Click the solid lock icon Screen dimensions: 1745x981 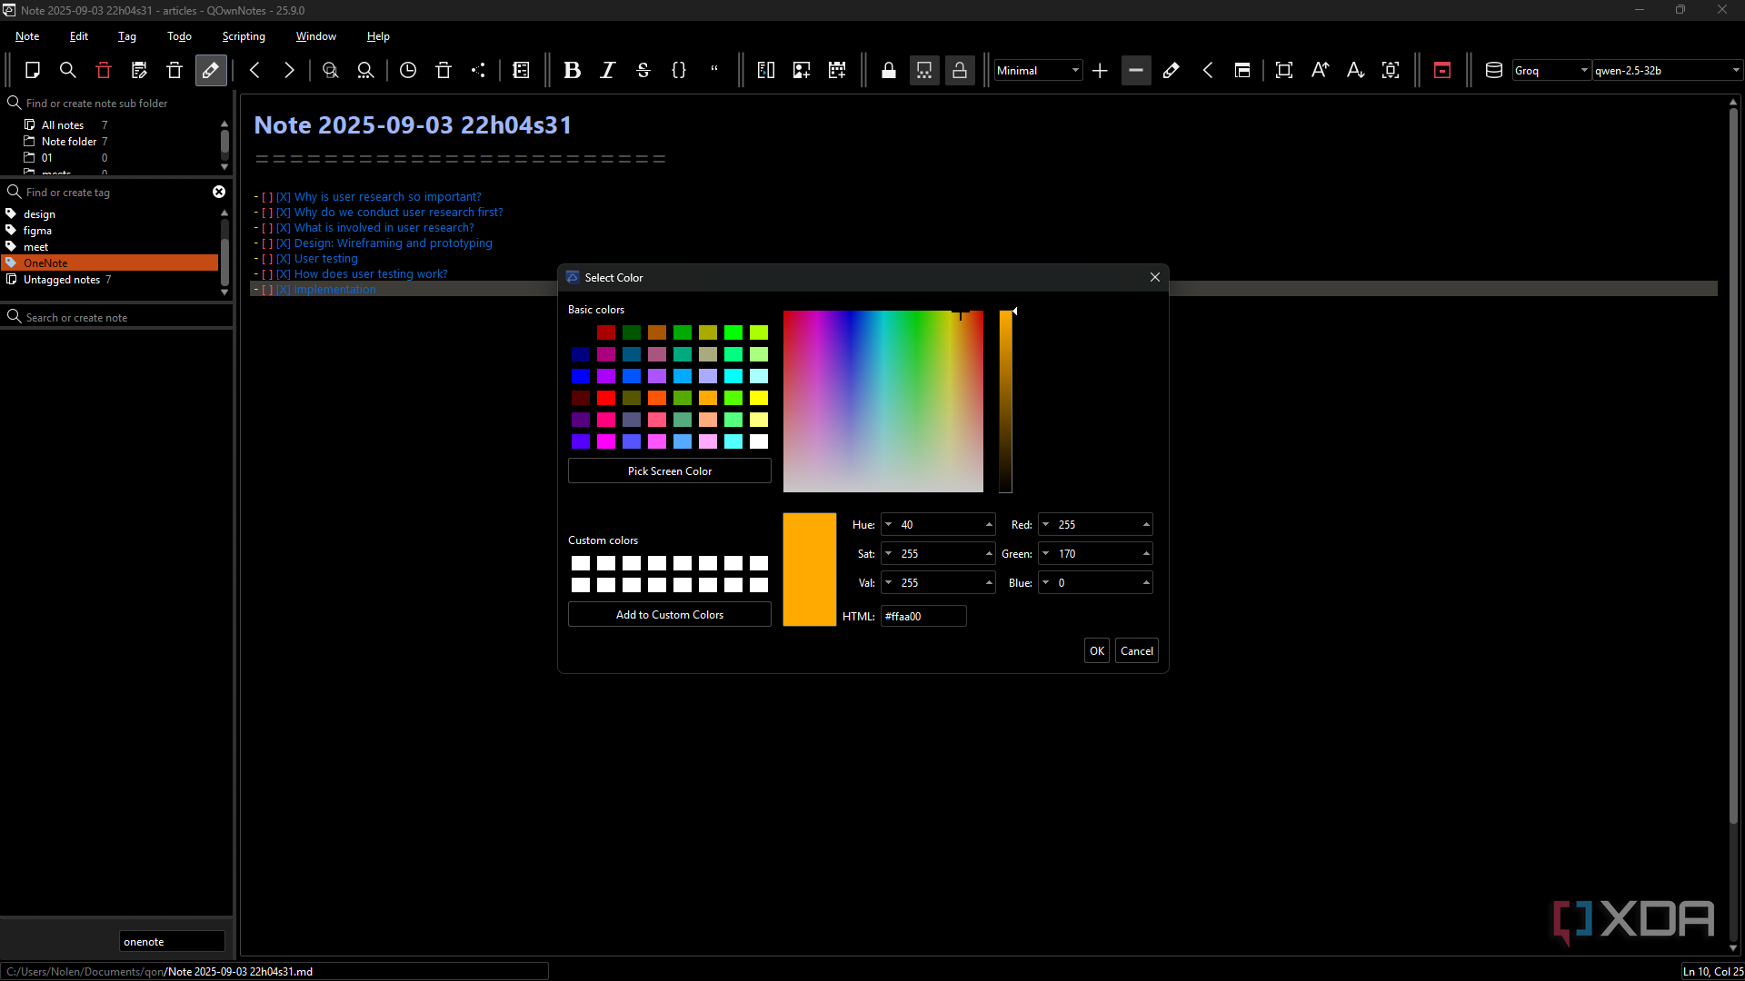coord(889,70)
